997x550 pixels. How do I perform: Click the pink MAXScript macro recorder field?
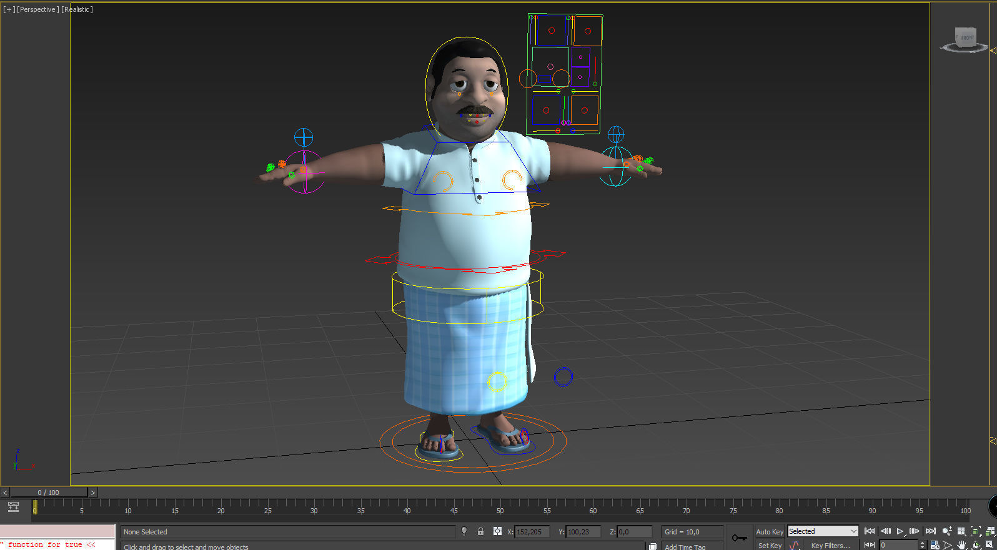58,531
